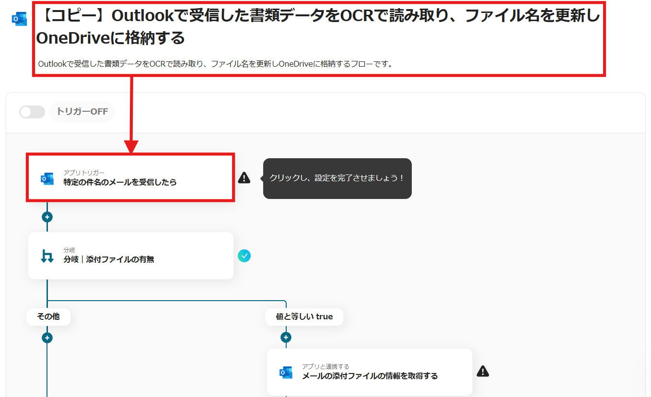Viewport: 651px width, 397px height.
Task: Toggle the トリガーOFF switch on
Action: [32, 112]
